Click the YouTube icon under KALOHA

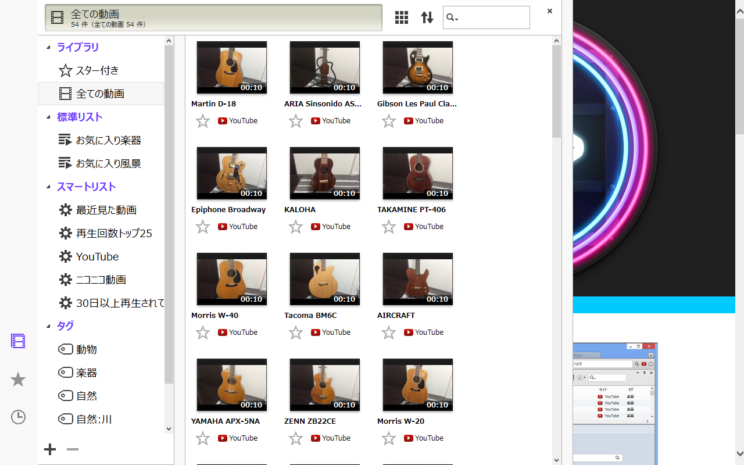[316, 227]
